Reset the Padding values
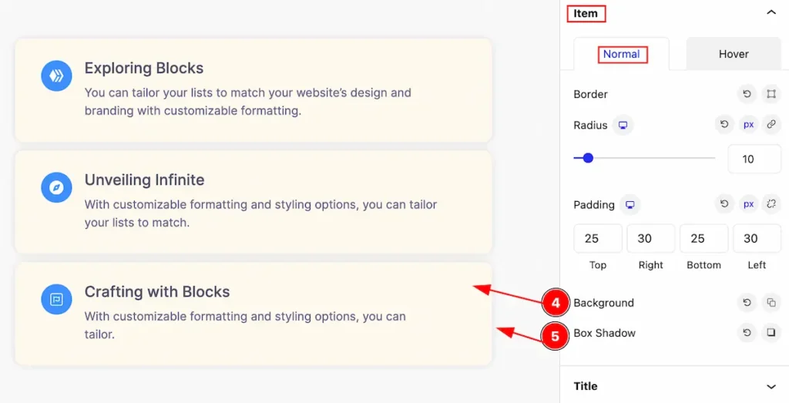The width and height of the screenshot is (789, 403). point(724,203)
